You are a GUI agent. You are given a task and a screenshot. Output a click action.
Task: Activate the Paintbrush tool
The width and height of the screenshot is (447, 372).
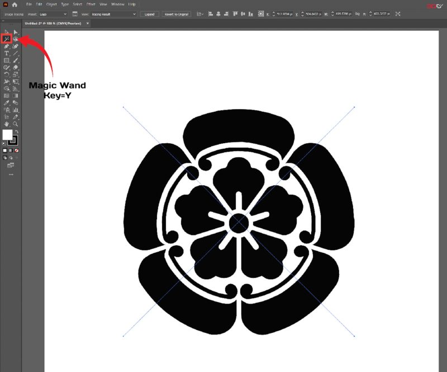(x=16, y=60)
